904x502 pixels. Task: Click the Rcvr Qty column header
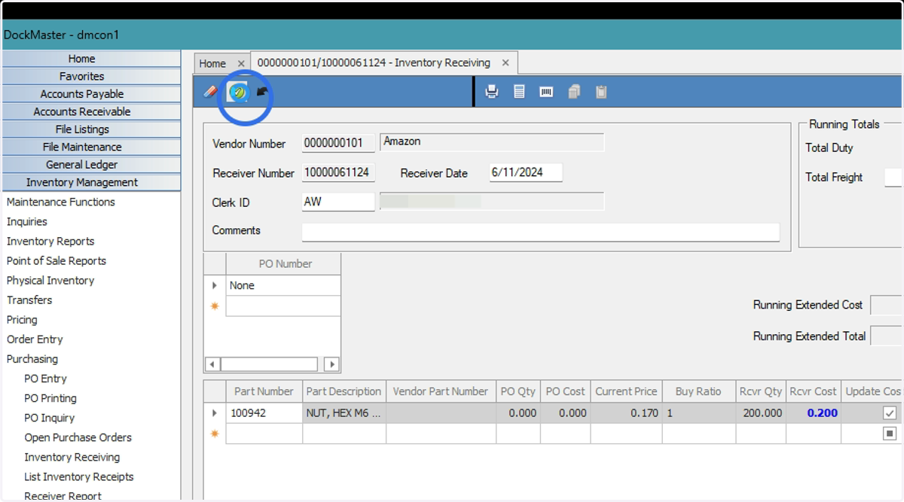pyautogui.click(x=761, y=391)
